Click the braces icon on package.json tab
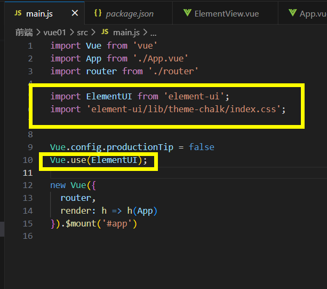Screen dimensions: 327x289 (98, 13)
